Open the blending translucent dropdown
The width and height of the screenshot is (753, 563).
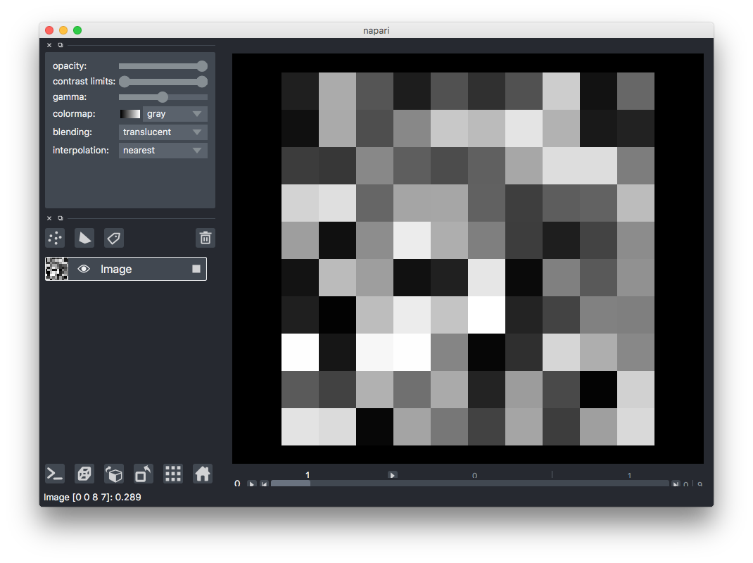(x=163, y=132)
